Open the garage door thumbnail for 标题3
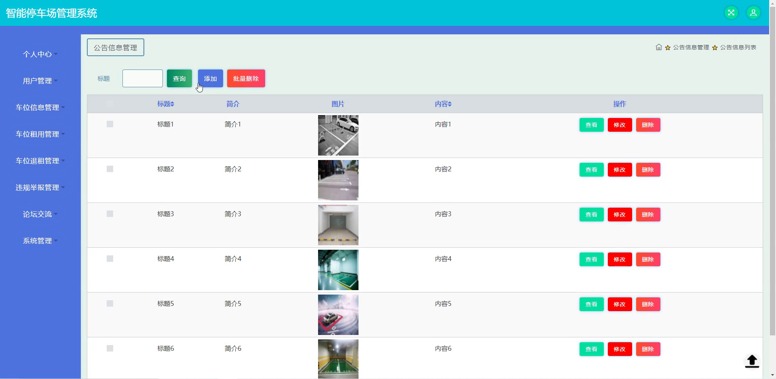 point(338,225)
